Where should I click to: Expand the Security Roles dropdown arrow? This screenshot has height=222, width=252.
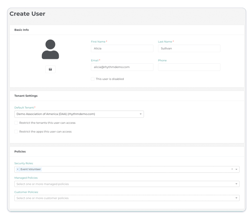point(237,169)
